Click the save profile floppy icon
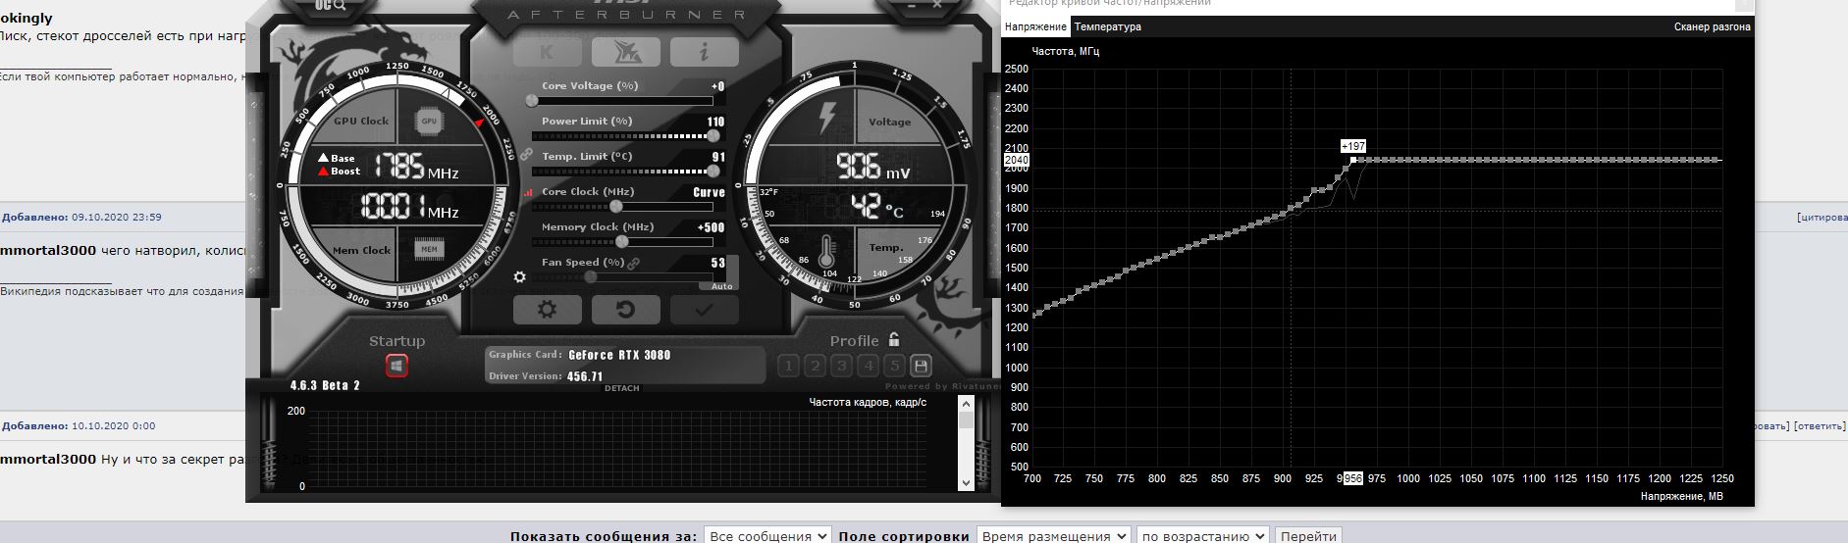 click(921, 366)
